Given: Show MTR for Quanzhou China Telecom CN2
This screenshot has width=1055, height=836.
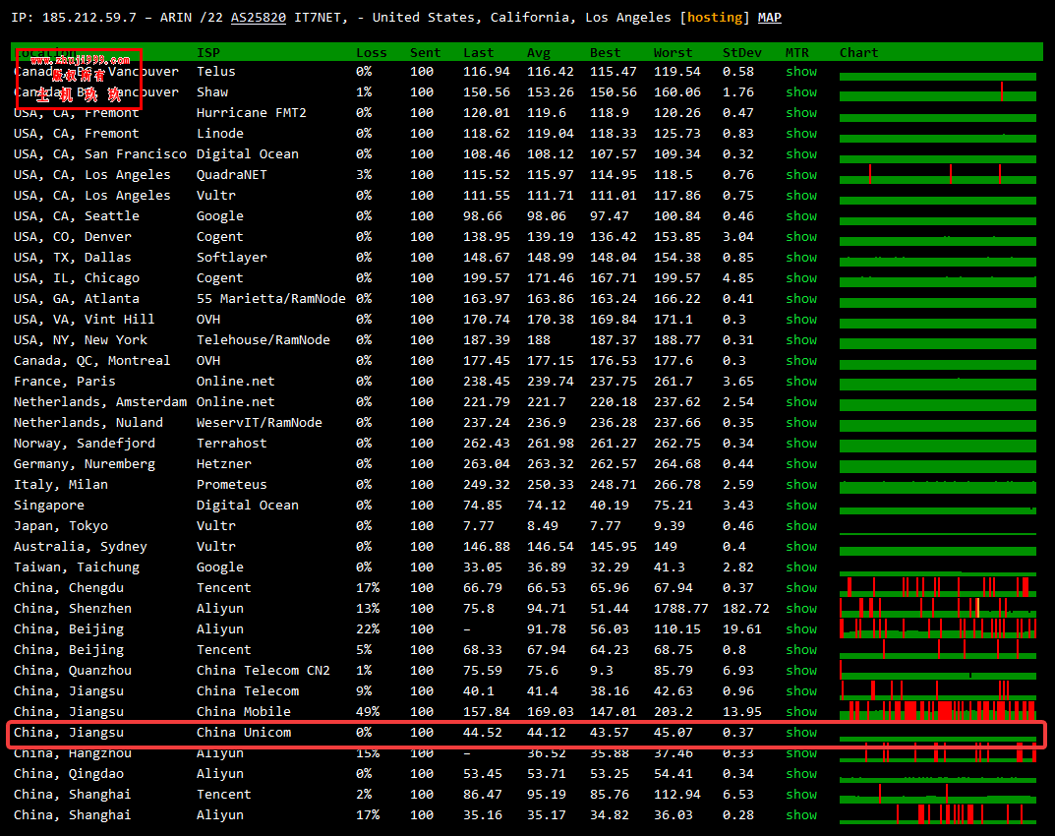Looking at the screenshot, I should pos(801,670).
